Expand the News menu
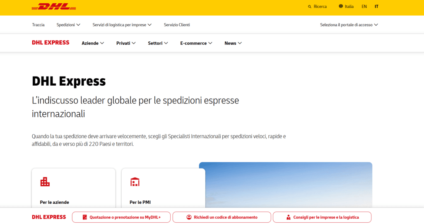Viewport: 424px width, 224px height. click(233, 43)
